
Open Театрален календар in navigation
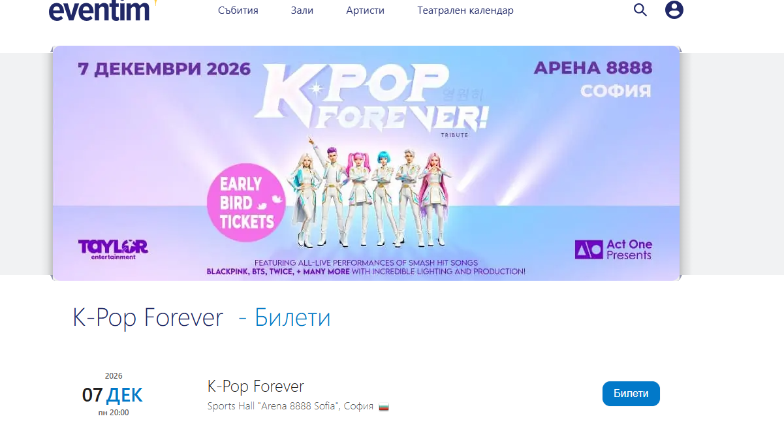click(x=465, y=10)
